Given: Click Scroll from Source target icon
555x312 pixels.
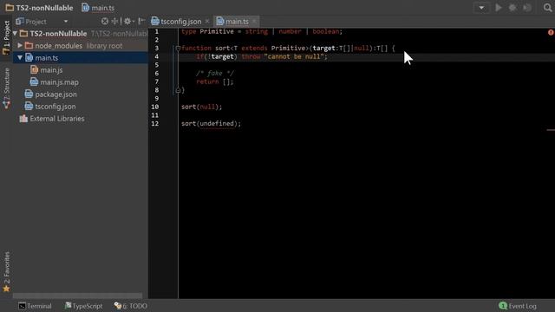Looking at the screenshot, I should (x=104, y=21).
